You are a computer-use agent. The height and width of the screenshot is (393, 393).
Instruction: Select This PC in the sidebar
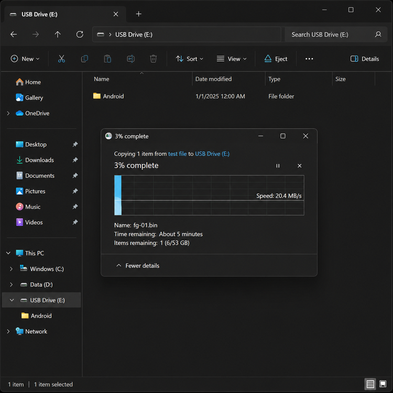30,253
